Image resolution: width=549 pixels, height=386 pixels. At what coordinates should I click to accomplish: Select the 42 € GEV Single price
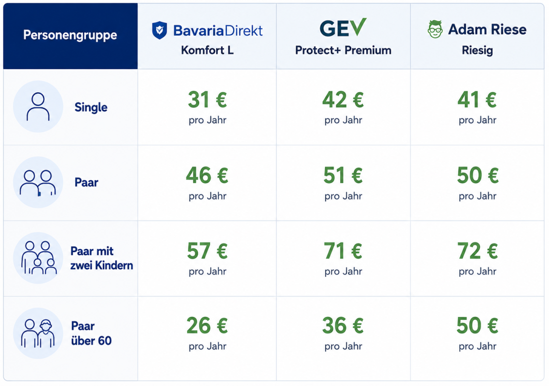click(343, 100)
